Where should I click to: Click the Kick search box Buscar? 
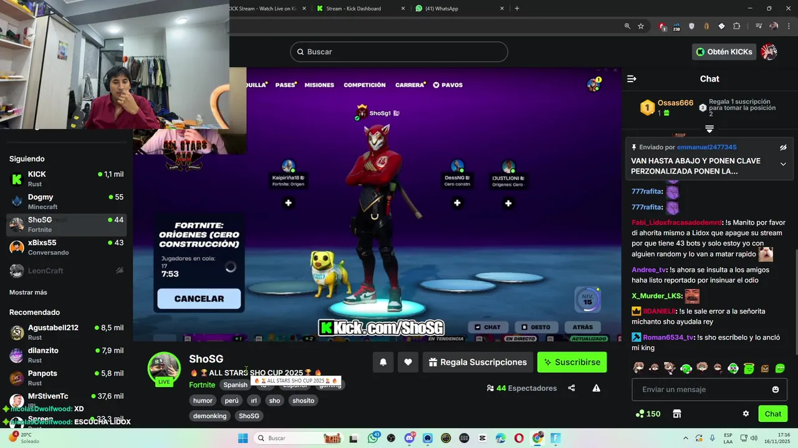[x=399, y=52]
